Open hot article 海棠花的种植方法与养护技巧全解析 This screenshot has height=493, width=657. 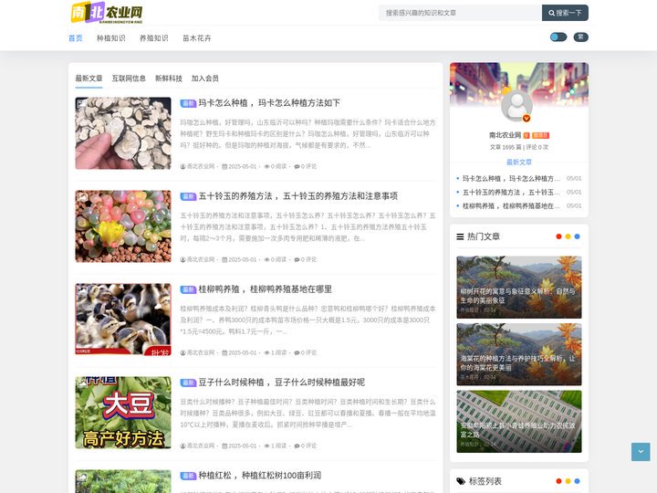pos(518,354)
